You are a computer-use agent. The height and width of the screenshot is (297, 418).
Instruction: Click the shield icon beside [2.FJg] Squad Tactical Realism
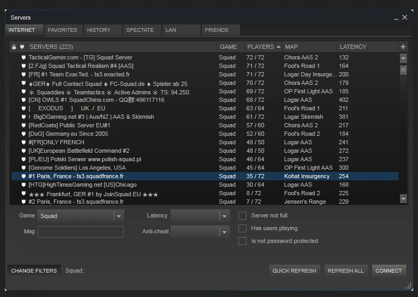[23, 66]
